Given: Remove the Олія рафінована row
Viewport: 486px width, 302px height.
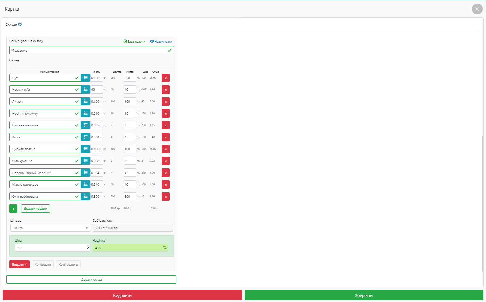Looking at the screenshot, I should click(165, 197).
